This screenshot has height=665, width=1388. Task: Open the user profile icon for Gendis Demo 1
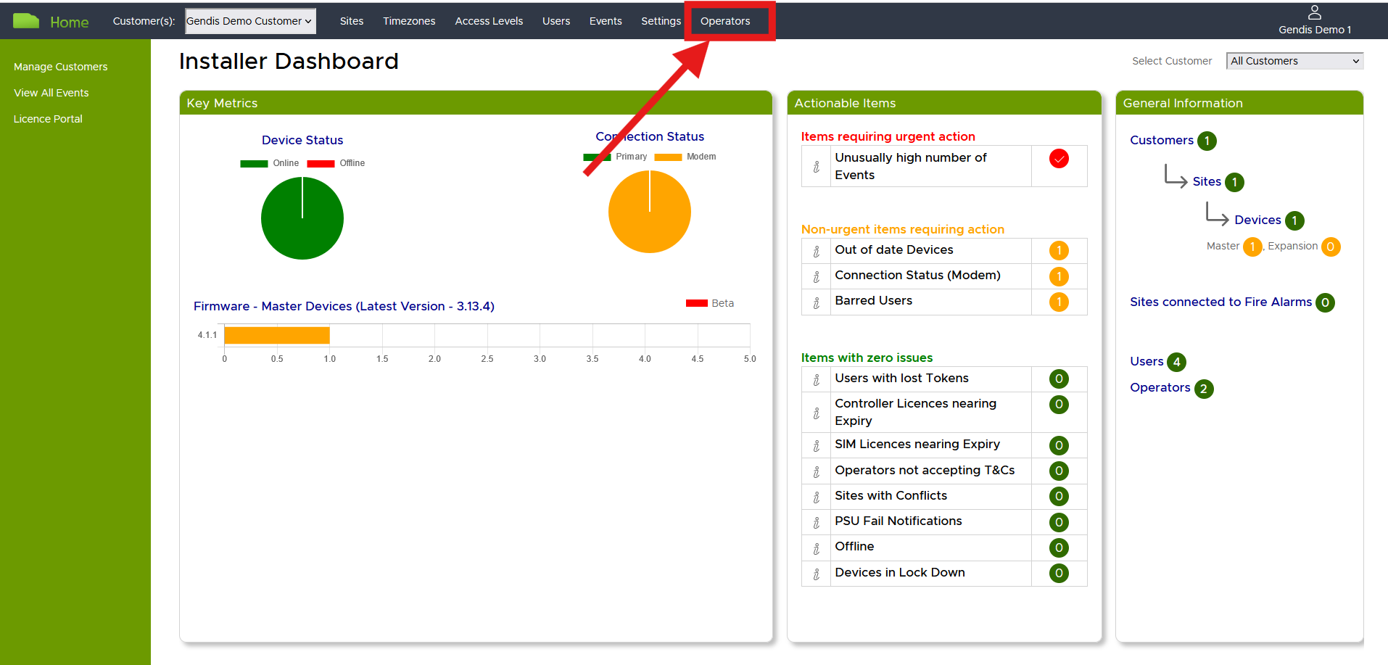pos(1314,13)
